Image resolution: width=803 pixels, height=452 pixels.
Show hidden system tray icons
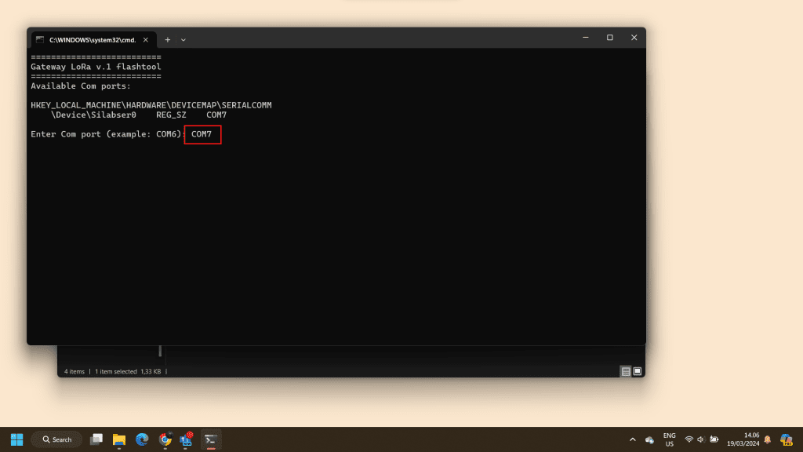[633, 439]
